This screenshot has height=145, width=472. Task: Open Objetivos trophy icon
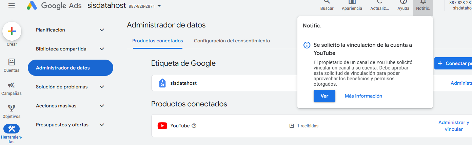12,108
